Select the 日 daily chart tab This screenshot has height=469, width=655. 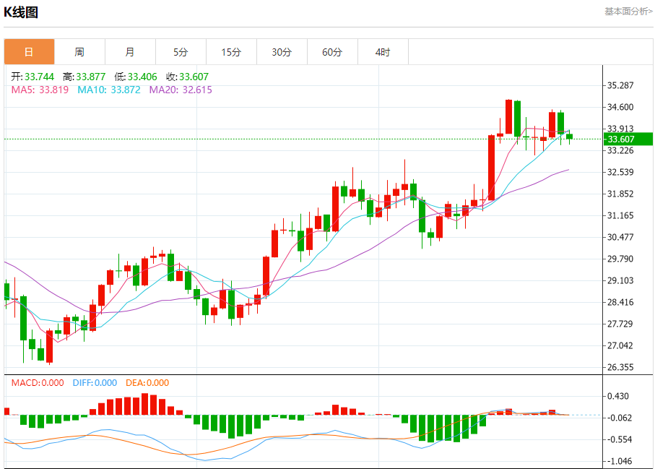(29, 52)
